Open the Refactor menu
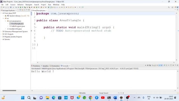This screenshot has width=179, height=101. click(20, 4)
